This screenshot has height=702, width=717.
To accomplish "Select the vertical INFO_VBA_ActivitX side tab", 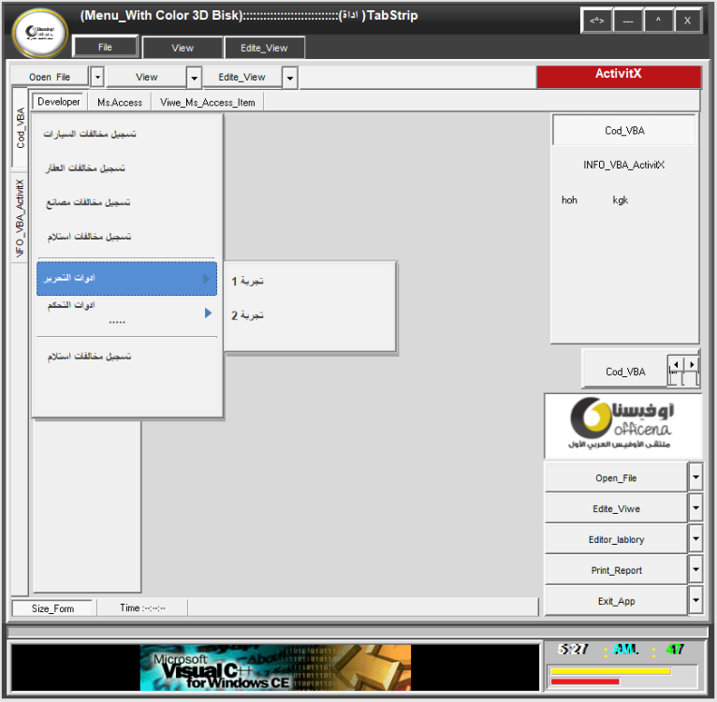I will 20,219.
